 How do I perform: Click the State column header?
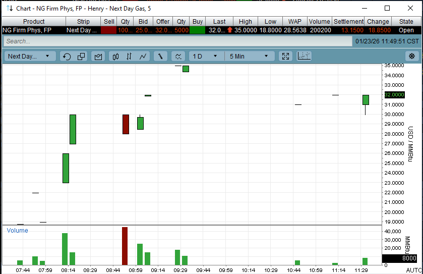(x=406, y=21)
